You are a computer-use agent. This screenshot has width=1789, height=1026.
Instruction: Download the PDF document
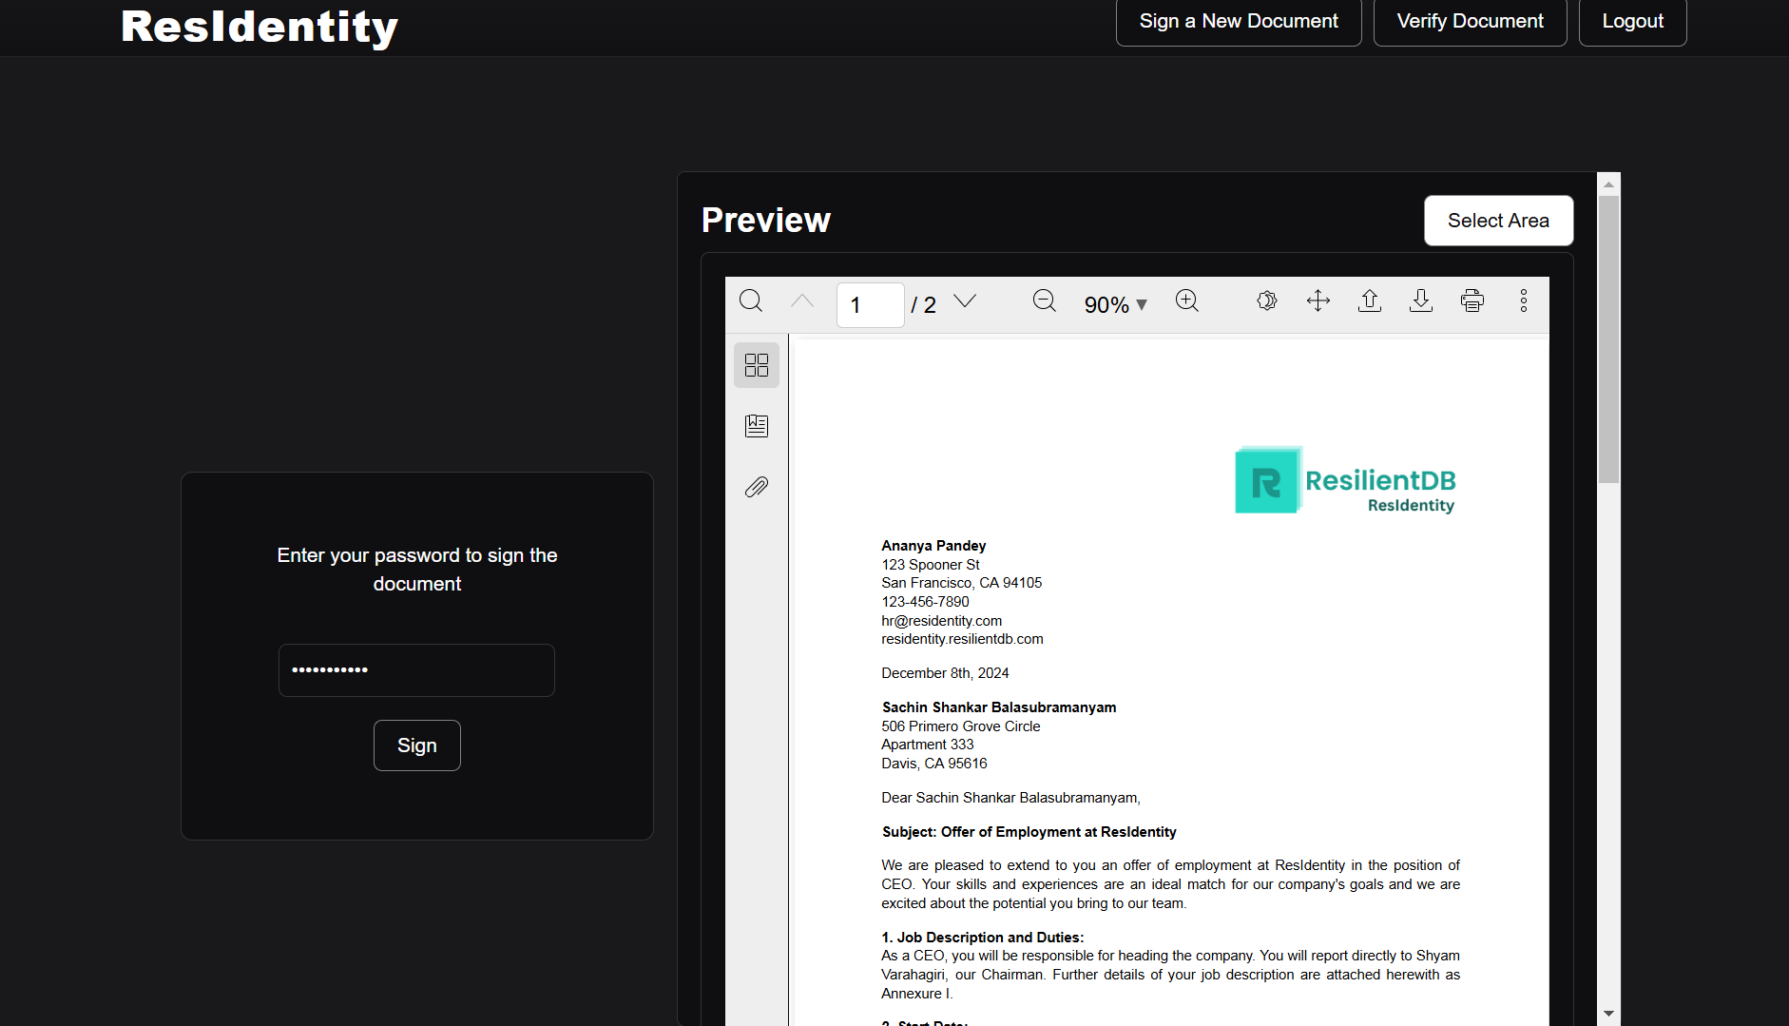click(1421, 301)
